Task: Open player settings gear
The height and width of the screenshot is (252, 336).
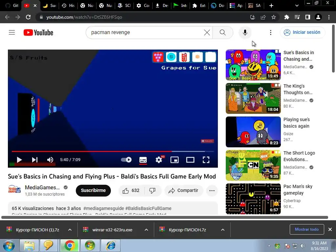Action: pyautogui.click(x=159, y=160)
